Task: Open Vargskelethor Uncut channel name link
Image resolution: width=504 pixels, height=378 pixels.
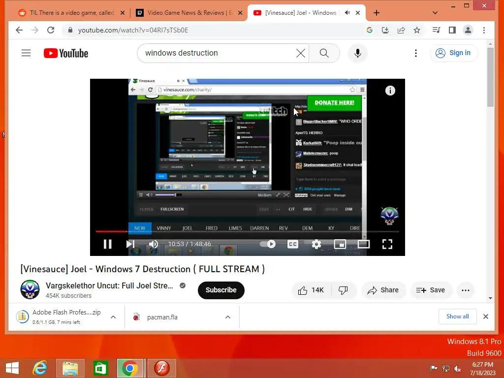Action: (x=109, y=285)
